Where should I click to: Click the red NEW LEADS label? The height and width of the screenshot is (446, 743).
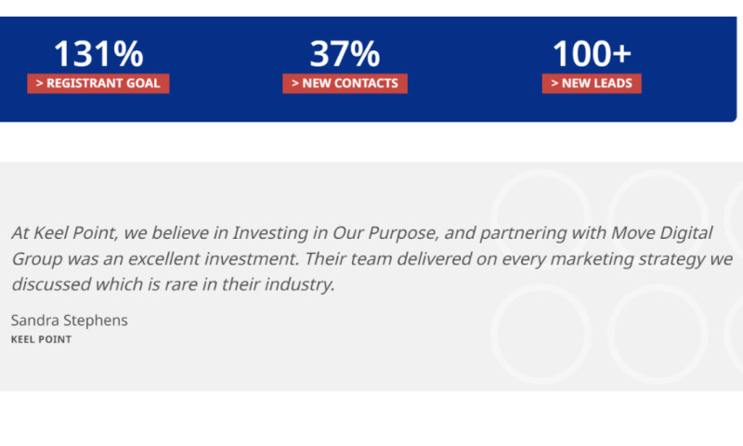point(592,84)
